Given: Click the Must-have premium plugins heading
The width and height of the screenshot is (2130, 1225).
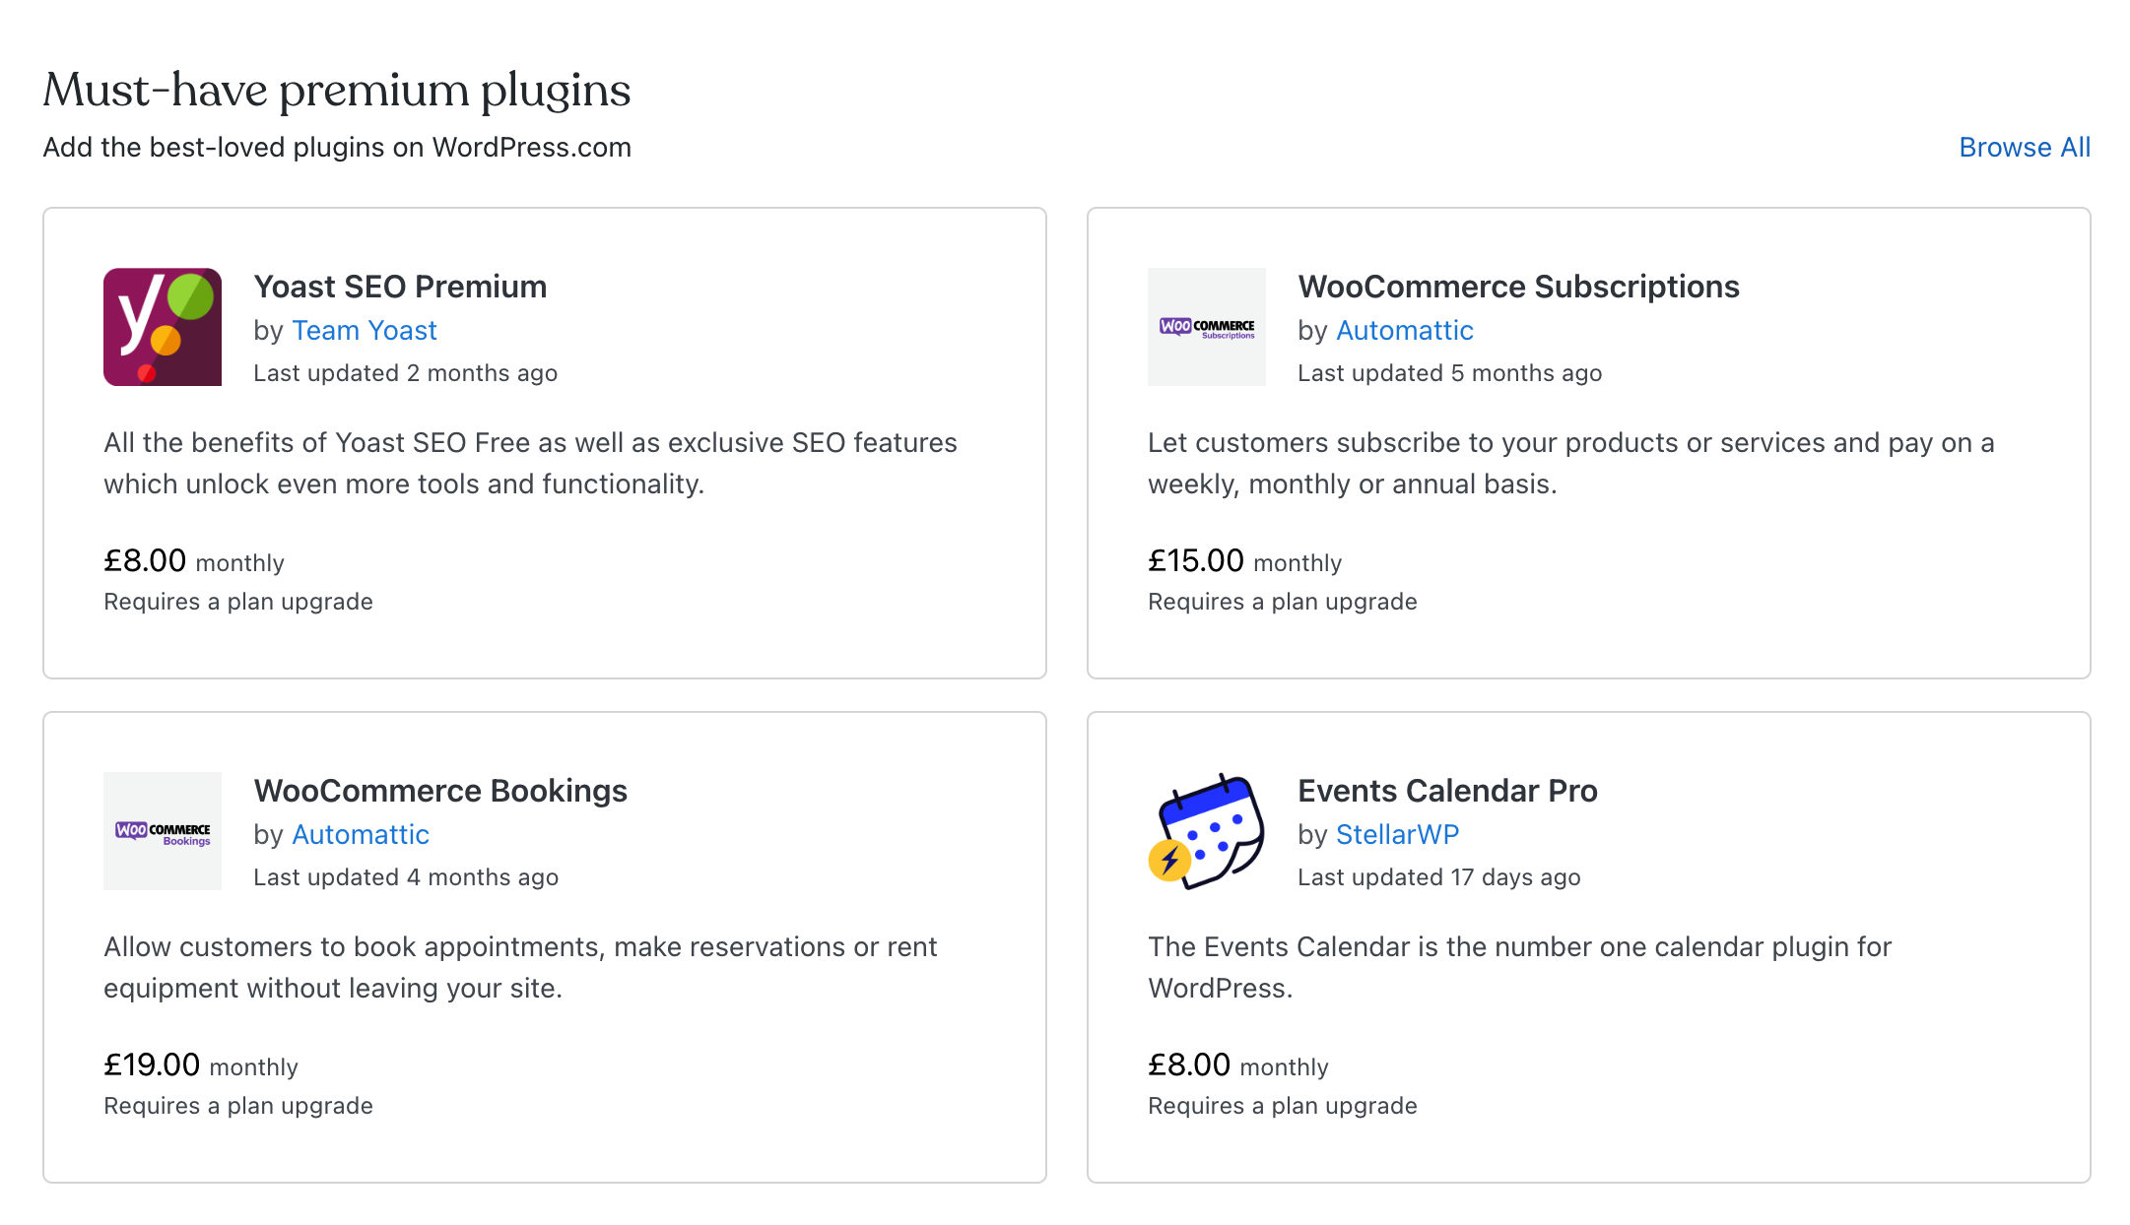Looking at the screenshot, I should coord(337,91).
